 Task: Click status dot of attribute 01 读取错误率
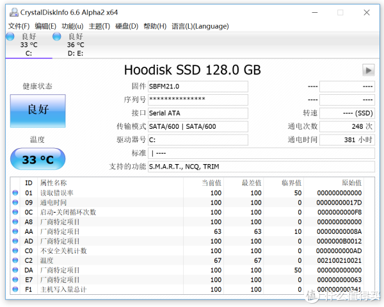(15, 193)
